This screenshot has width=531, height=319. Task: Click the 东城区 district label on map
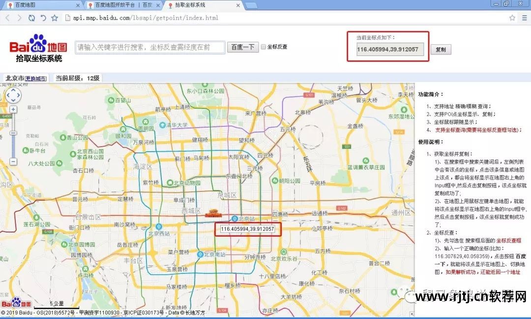[x=227, y=195]
